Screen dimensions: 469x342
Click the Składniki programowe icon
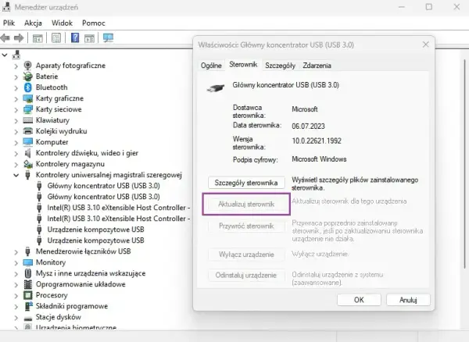click(28, 306)
